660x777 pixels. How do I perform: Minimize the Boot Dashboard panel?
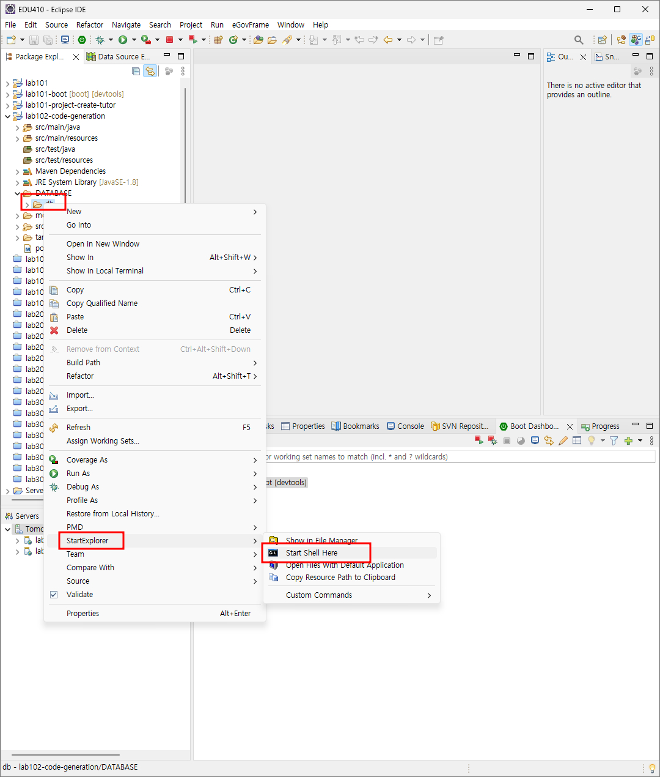click(636, 425)
